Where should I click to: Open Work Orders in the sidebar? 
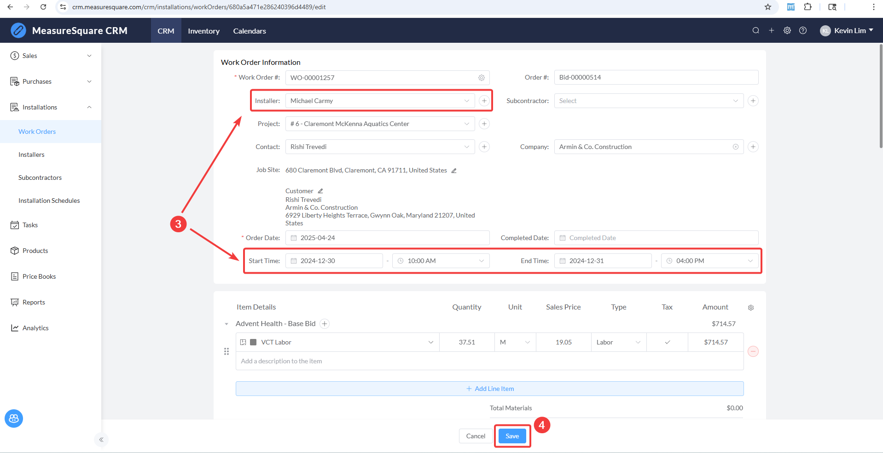point(51,132)
